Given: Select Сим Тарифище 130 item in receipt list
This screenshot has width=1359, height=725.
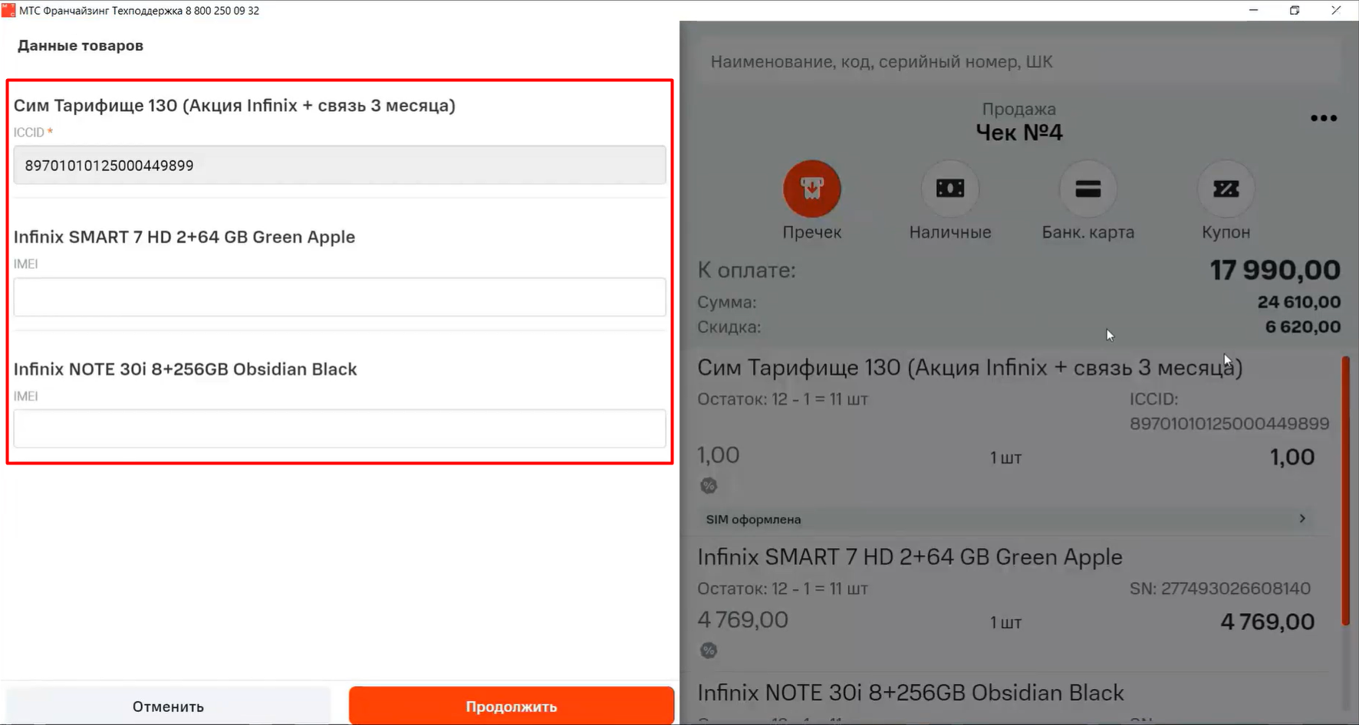Looking at the screenshot, I should (969, 367).
